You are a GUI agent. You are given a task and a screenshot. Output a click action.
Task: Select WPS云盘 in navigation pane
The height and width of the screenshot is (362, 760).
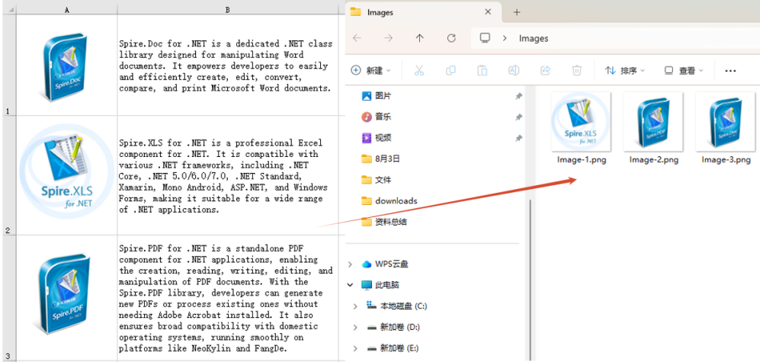tap(385, 264)
